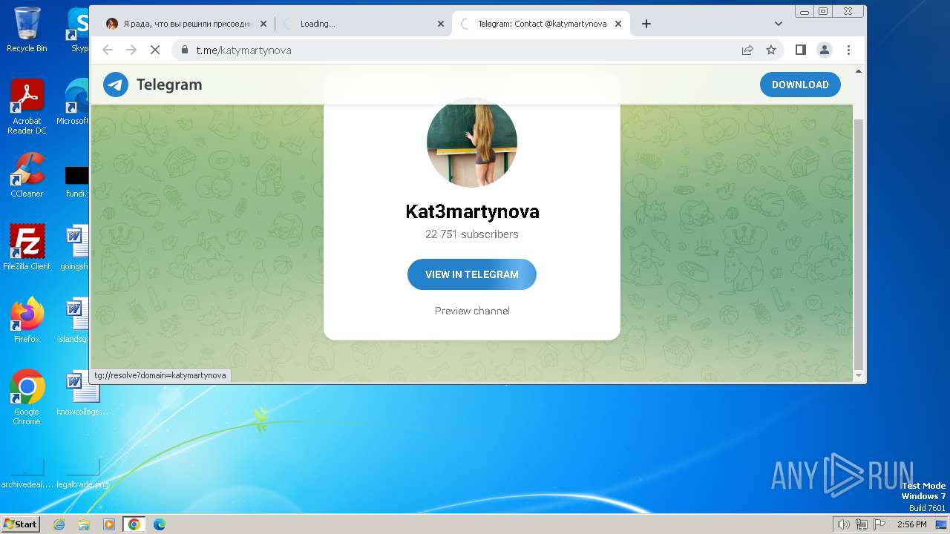Open media player taskbar icon

tap(109, 524)
